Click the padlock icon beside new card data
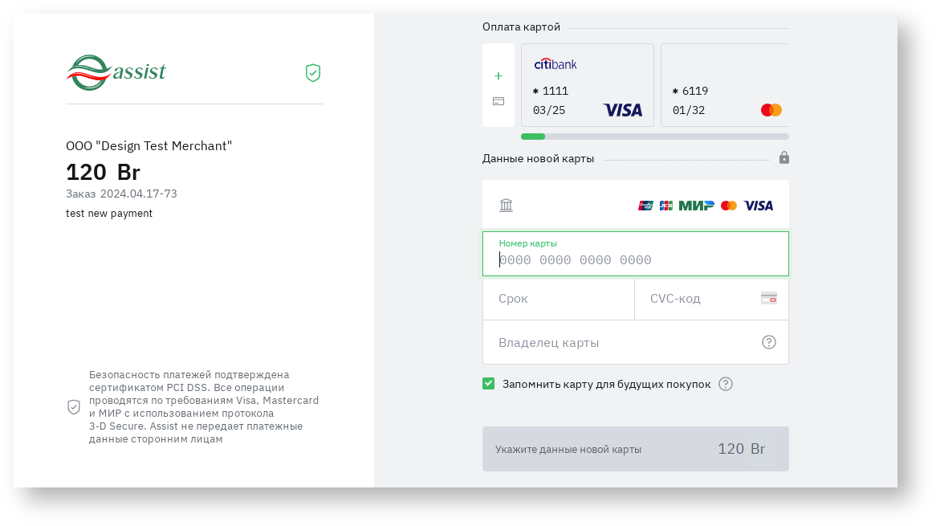 784,157
